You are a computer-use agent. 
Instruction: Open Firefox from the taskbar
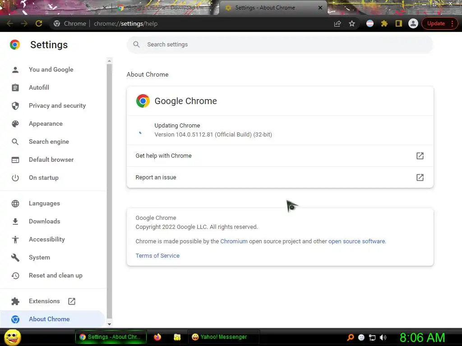157,337
